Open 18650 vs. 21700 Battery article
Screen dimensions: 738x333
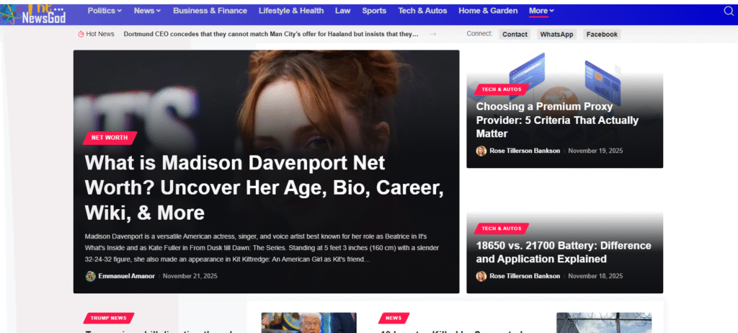(x=564, y=252)
